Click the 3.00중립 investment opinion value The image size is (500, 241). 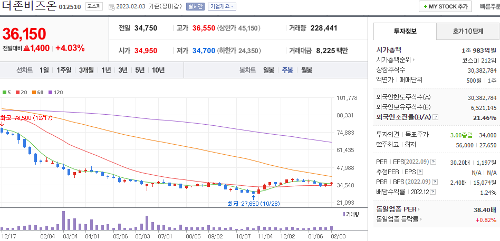461,135
